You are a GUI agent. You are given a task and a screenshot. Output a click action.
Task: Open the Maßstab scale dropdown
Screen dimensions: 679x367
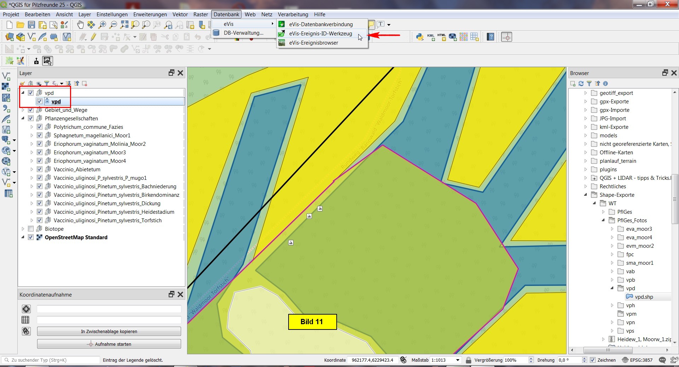pos(458,360)
